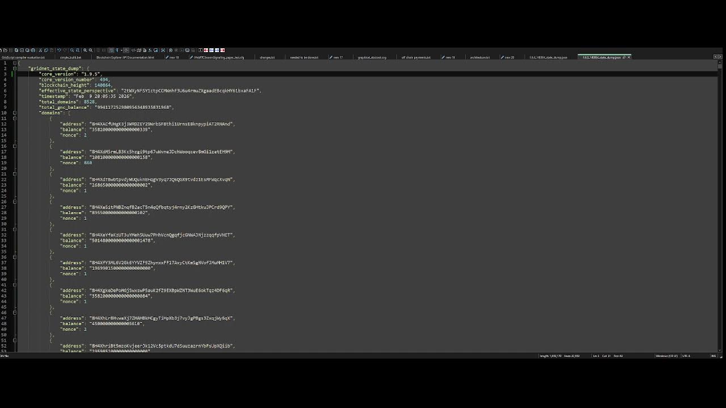The width and height of the screenshot is (726, 408).
Task: Switch to the changes.txt tab
Action: pyautogui.click(x=267, y=57)
